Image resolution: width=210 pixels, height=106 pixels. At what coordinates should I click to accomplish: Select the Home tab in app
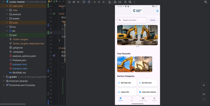(121, 99)
